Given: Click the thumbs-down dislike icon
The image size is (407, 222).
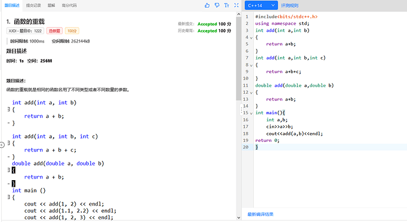Looking at the screenshot, I should [216, 5].
